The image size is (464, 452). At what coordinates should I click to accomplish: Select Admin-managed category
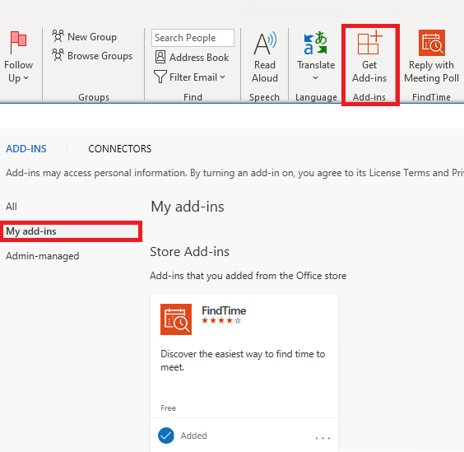coord(42,256)
